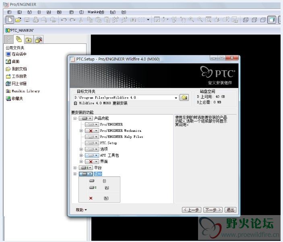Switch to Favorites navigator tab

29,39
